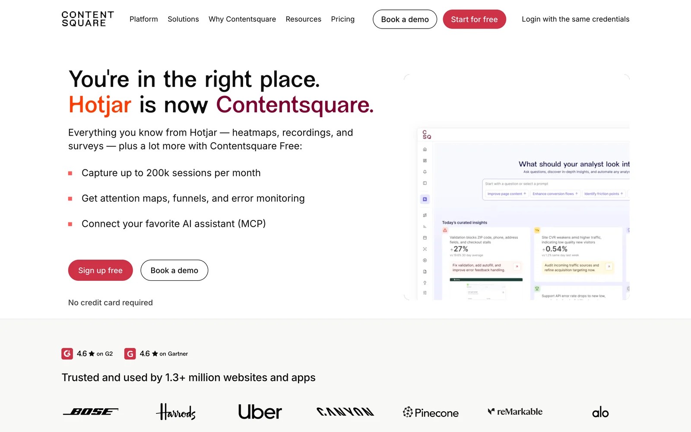This screenshot has width=691, height=432.
Task: Open the Why Contentsquare menu
Action: point(242,19)
